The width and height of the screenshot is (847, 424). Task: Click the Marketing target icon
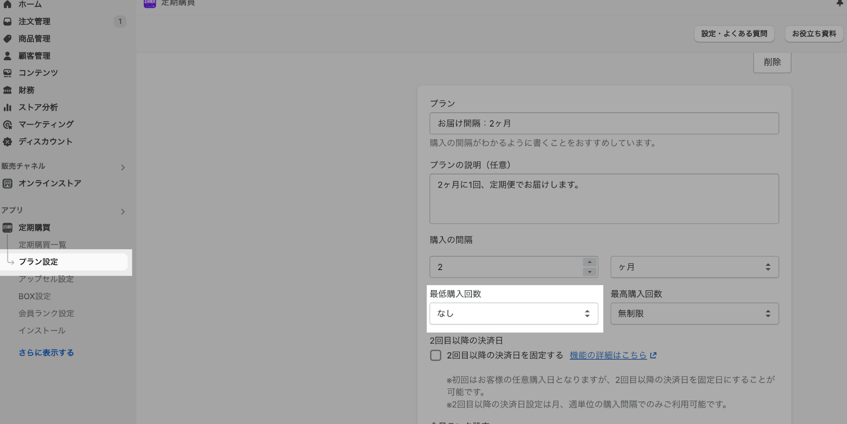[x=8, y=125]
